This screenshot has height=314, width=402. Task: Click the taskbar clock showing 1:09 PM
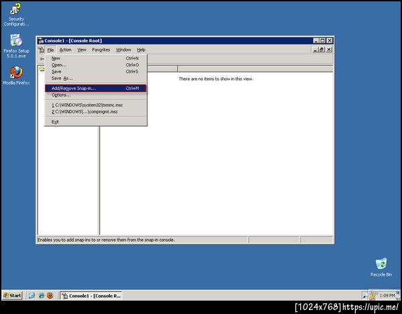pyautogui.click(x=387, y=296)
